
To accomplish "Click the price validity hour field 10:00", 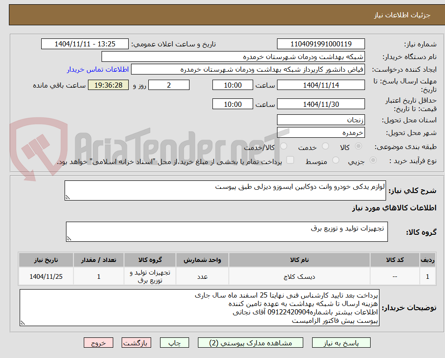I will [x=233, y=104].
